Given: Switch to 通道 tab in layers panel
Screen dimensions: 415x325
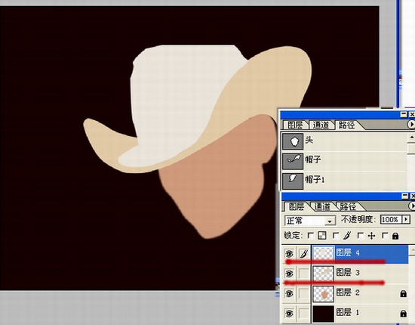Looking at the screenshot, I should click(322, 206).
